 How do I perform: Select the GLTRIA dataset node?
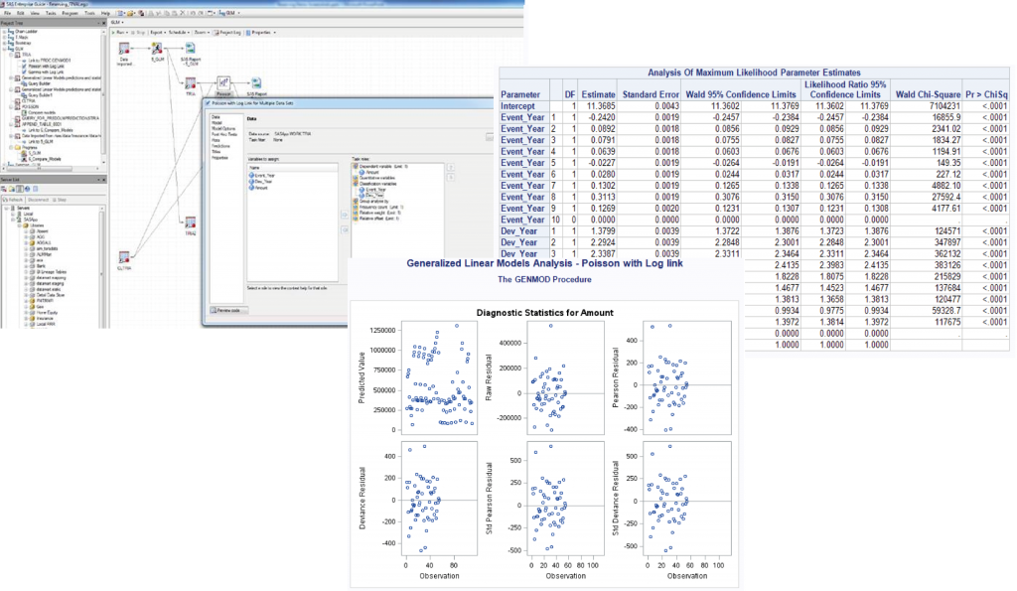point(124,257)
